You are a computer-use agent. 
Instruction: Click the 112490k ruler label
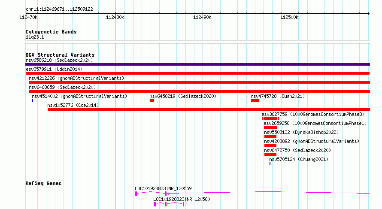click(202, 17)
